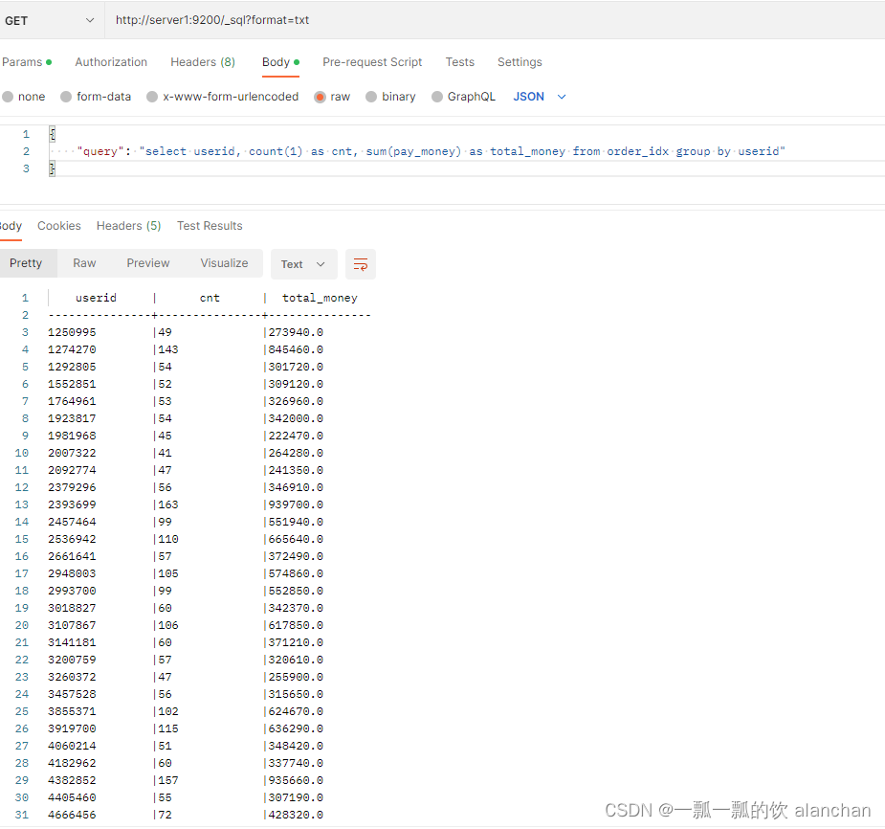Click the JSON body type label
Viewport: 885px width, 829px height.
pyautogui.click(x=528, y=96)
